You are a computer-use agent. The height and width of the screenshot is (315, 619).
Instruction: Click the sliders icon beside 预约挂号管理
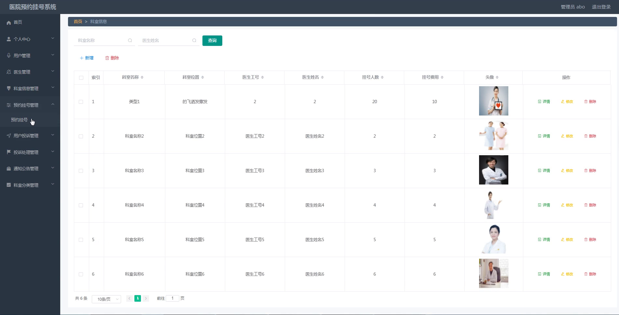(x=9, y=105)
